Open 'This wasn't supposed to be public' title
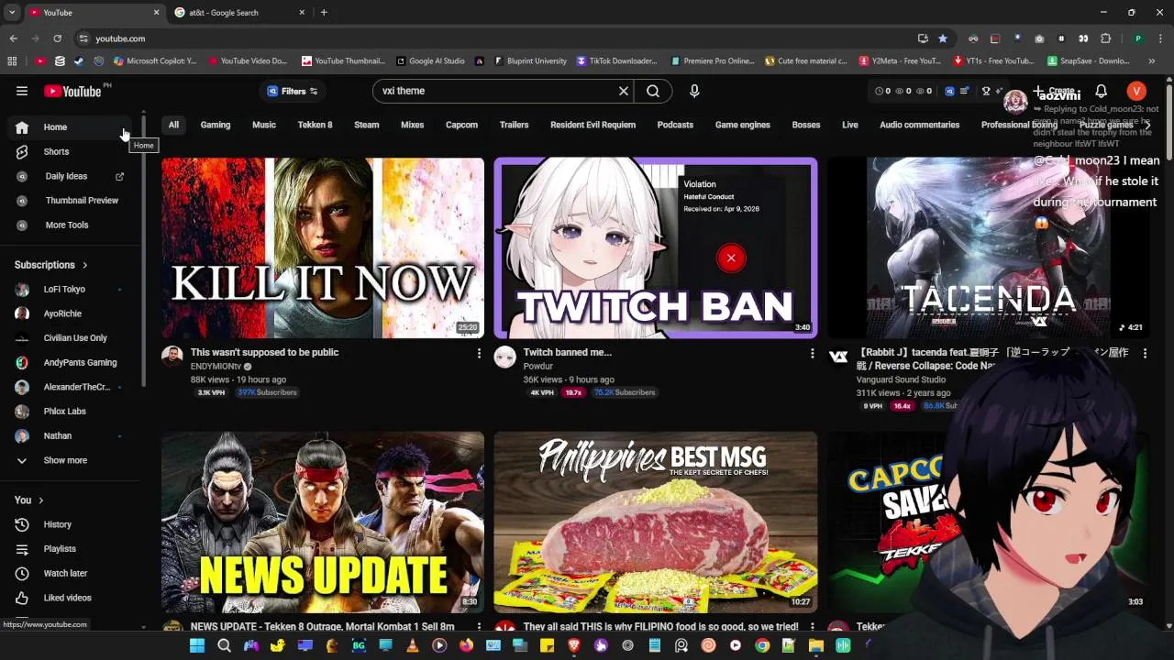Screen dimensions: 1174x660 [x=264, y=352]
